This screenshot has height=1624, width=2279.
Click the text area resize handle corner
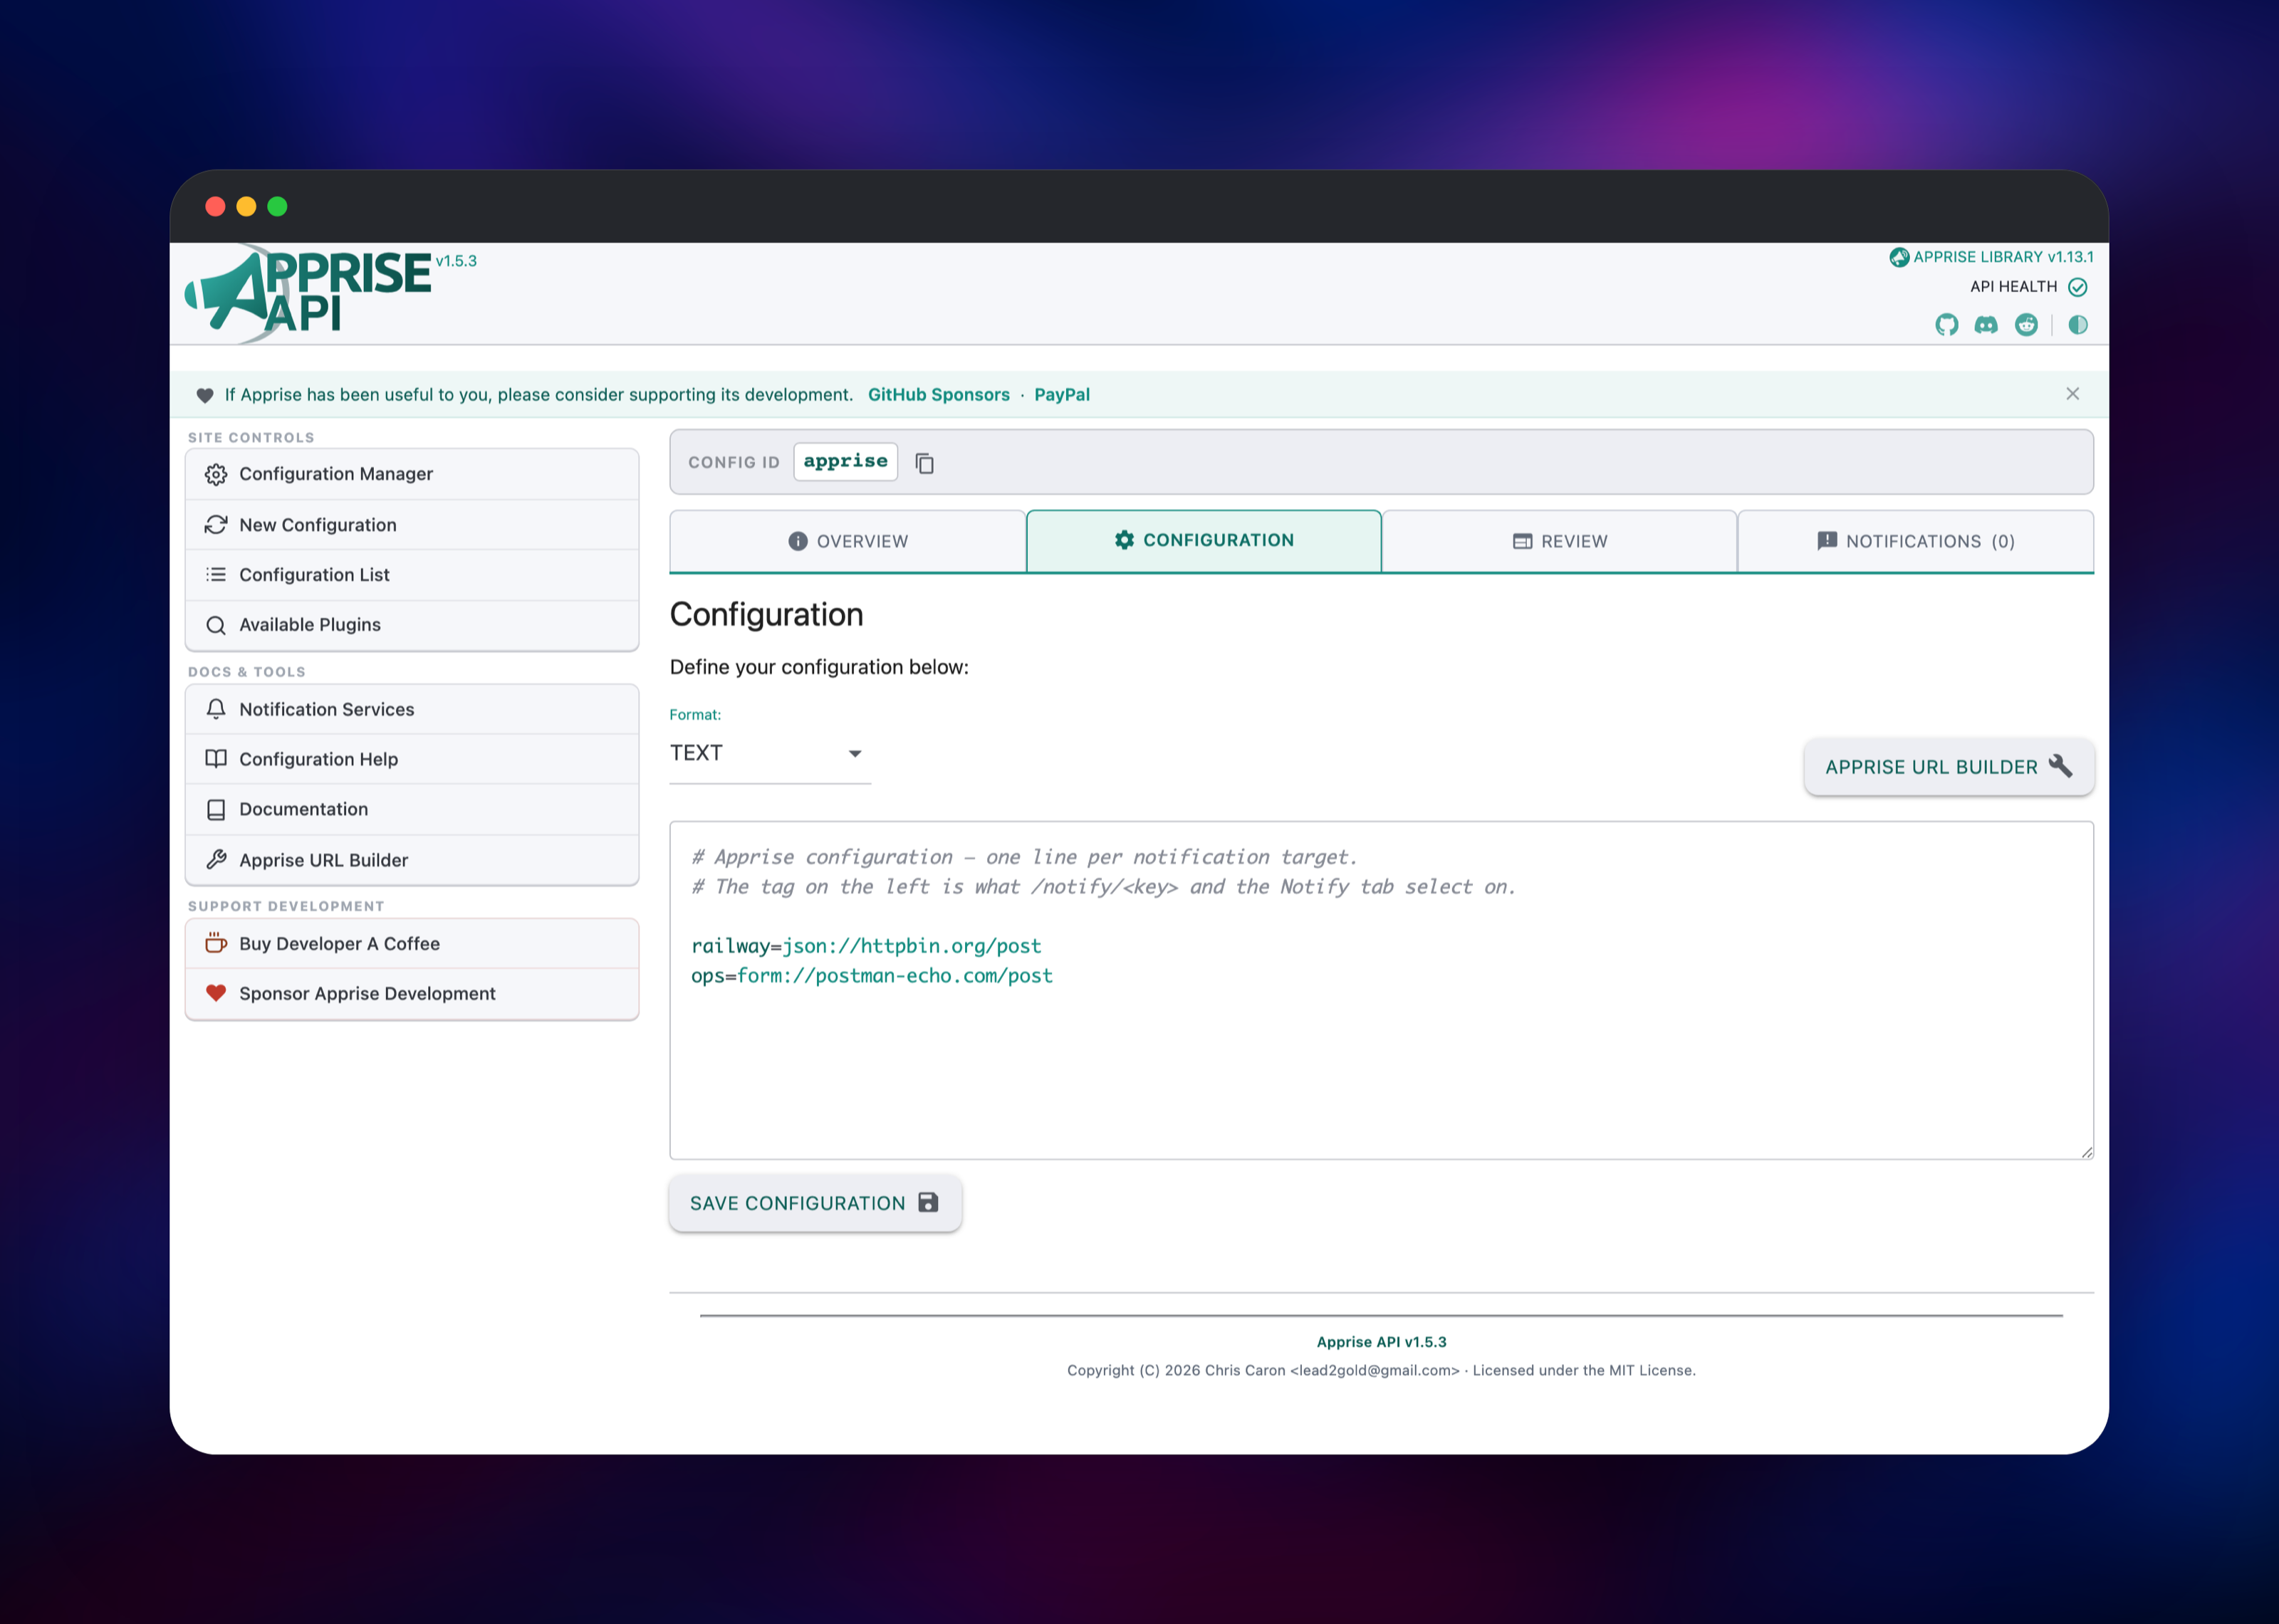pyautogui.click(x=2087, y=1152)
